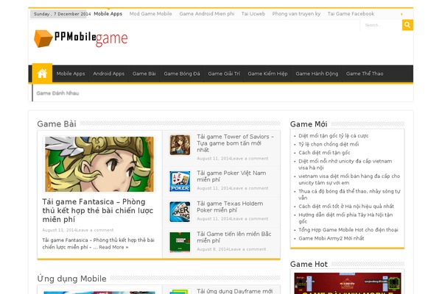Viewport: 442px width, 294px height.
Task: Open the Ứng dụng Mobile section heading
Action: tap(72, 279)
